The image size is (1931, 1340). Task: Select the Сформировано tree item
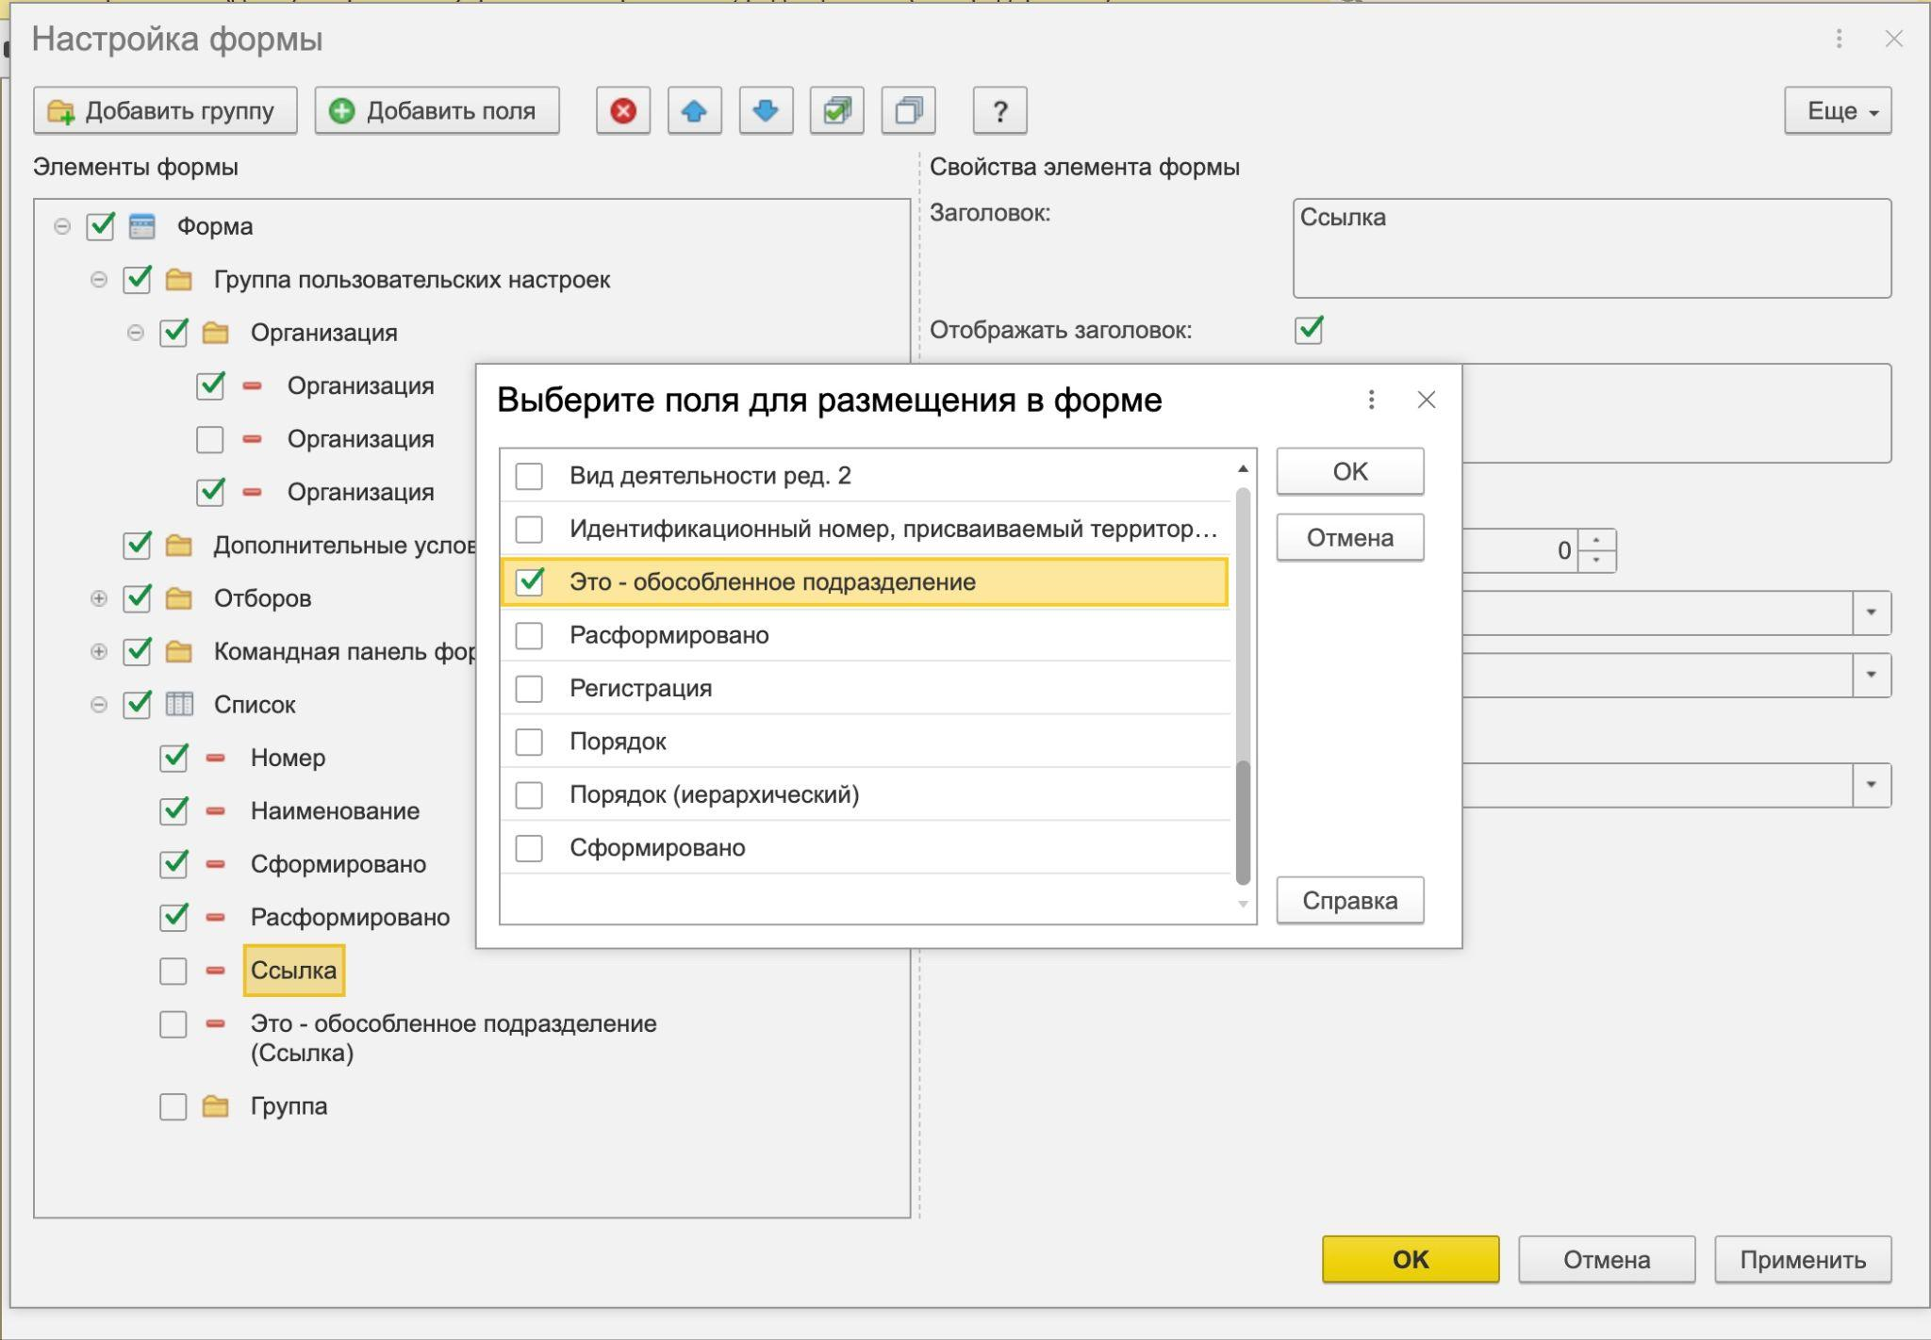click(x=338, y=864)
